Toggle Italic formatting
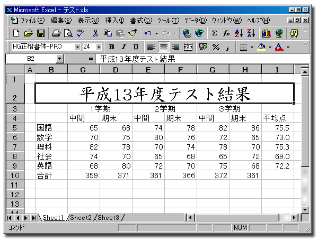 (123, 47)
